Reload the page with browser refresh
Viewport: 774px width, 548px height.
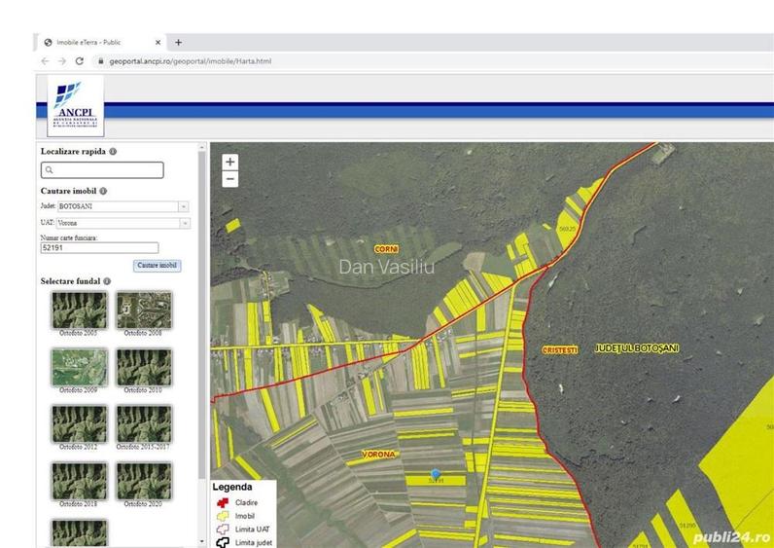(x=80, y=60)
